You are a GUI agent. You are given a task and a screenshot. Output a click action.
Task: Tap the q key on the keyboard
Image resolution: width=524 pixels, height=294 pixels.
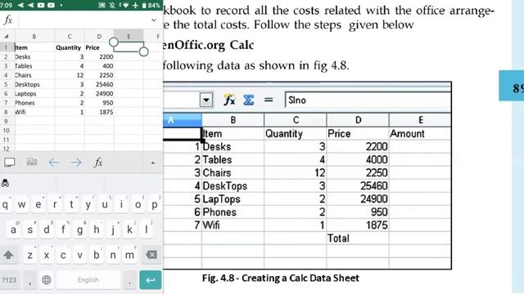click(5, 204)
